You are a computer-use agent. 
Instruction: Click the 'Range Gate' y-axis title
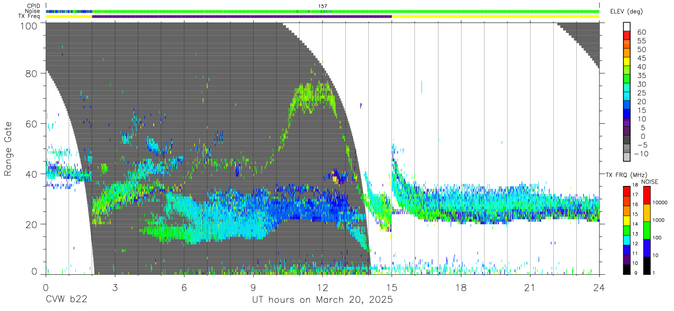click(8, 148)
